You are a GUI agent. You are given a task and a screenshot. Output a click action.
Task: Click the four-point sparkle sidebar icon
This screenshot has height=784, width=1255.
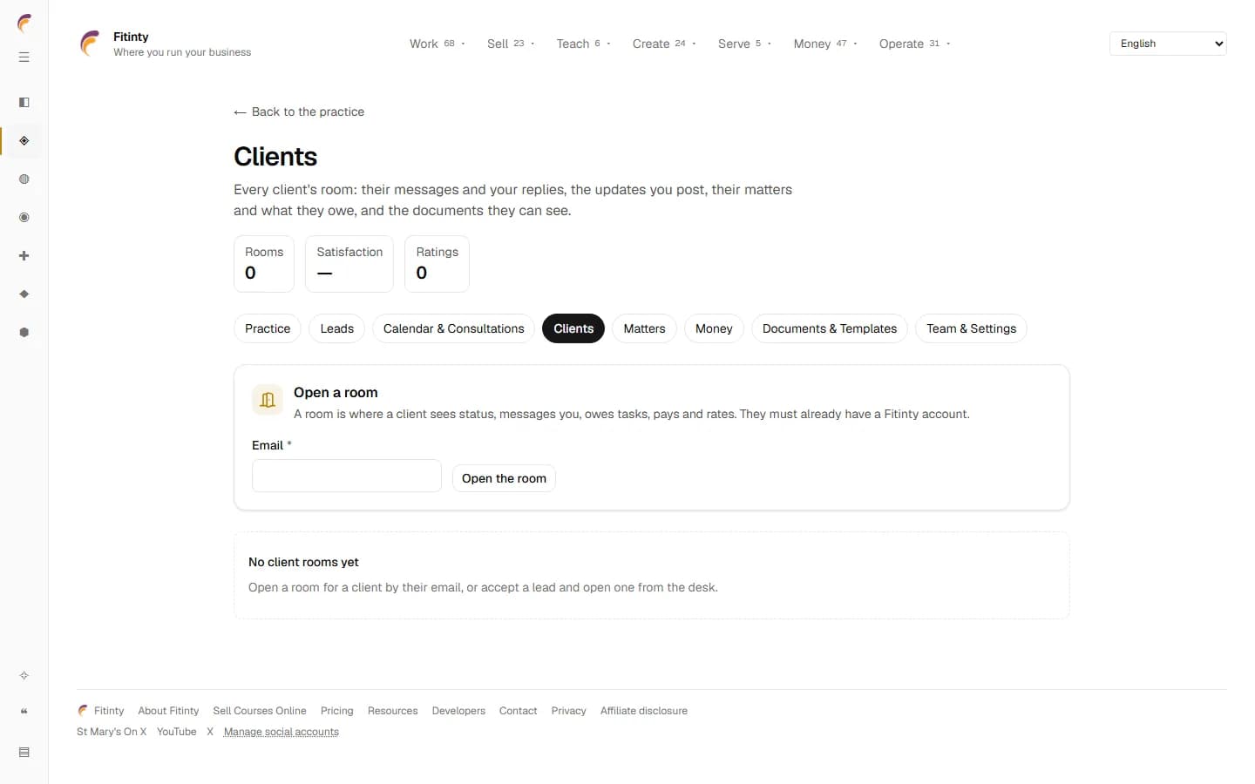click(x=24, y=676)
